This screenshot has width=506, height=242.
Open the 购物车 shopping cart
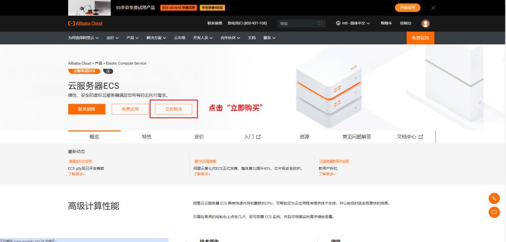pyautogui.click(x=386, y=24)
